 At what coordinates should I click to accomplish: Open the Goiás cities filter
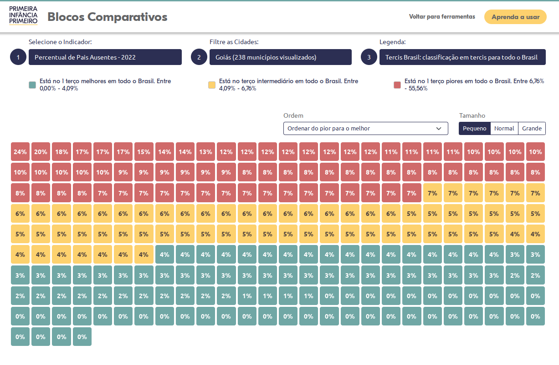point(280,57)
